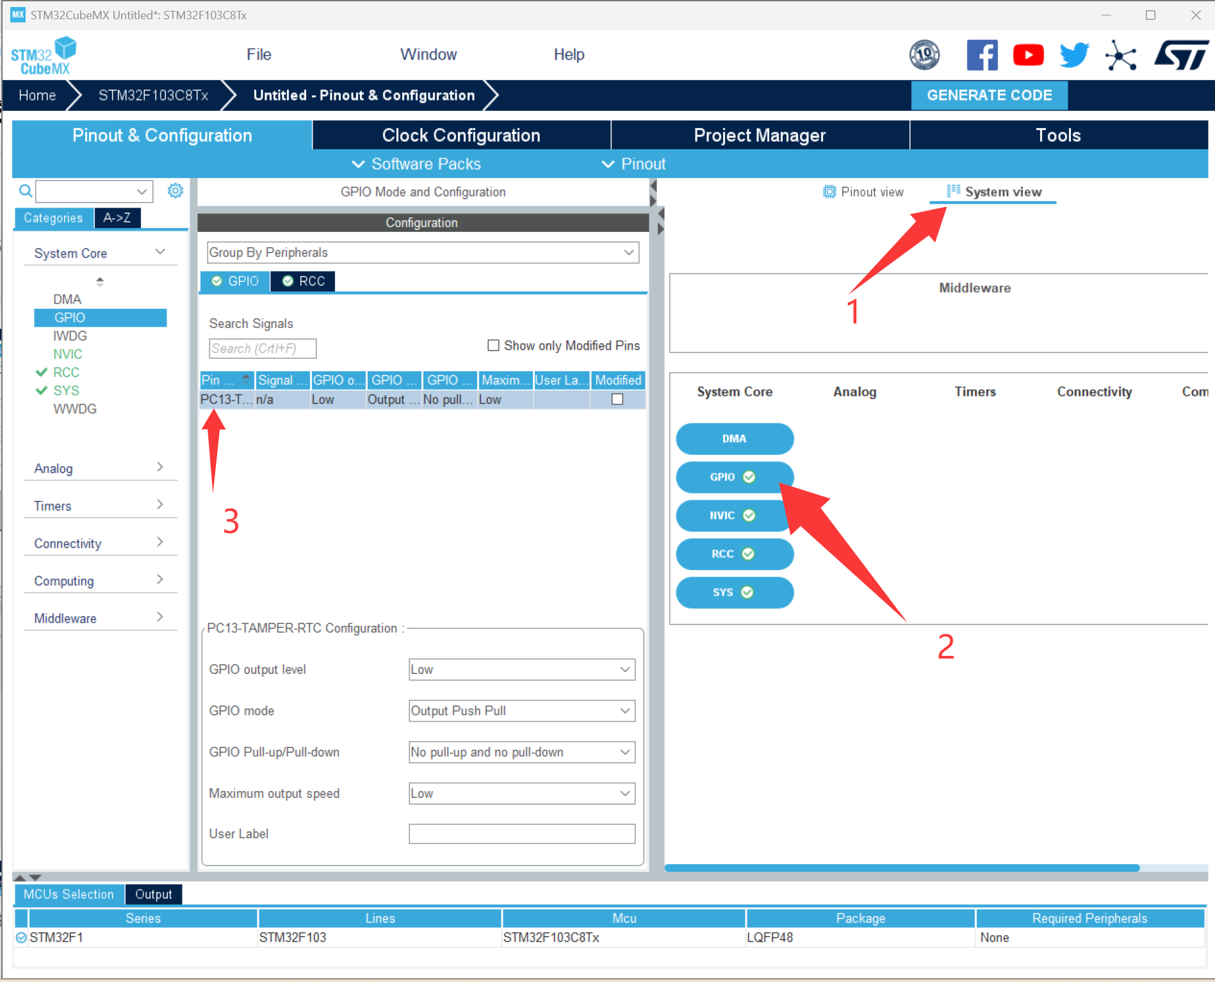Go to Home breadcrumb

37,95
